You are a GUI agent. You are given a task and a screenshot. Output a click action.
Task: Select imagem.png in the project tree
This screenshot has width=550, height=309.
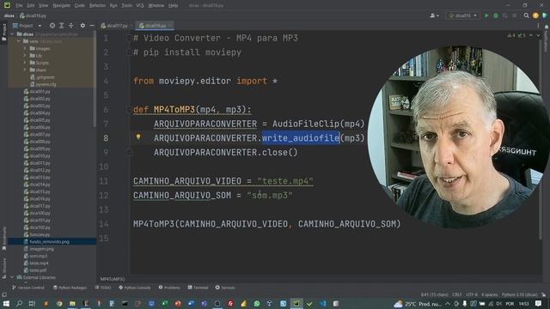[x=39, y=249]
